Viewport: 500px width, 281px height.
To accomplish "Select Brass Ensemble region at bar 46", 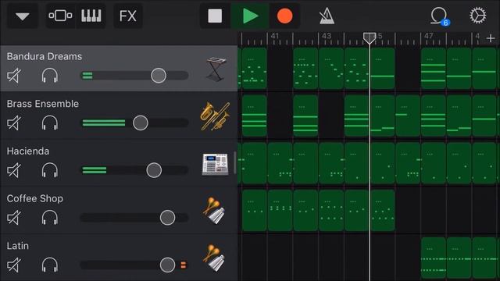I will pos(408,116).
